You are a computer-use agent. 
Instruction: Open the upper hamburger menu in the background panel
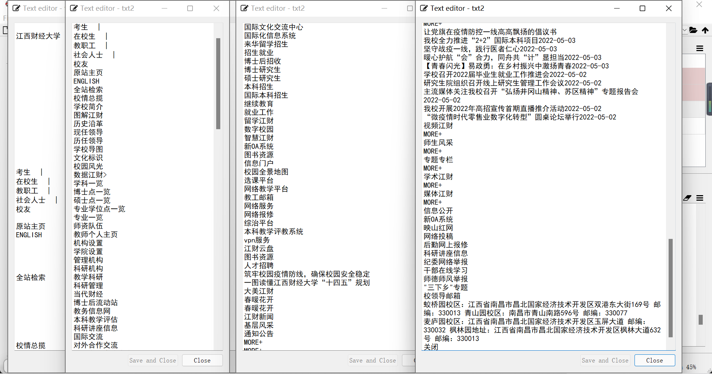(x=700, y=48)
